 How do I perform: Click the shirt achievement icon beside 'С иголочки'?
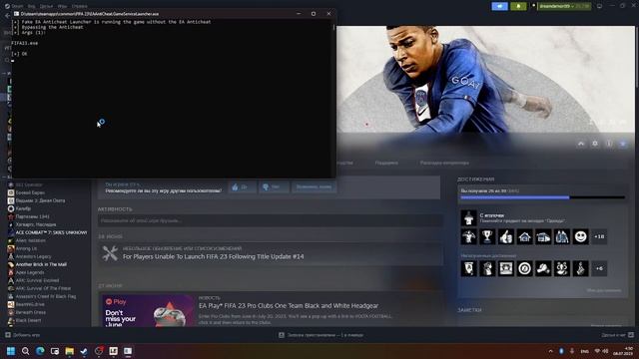coord(468,217)
